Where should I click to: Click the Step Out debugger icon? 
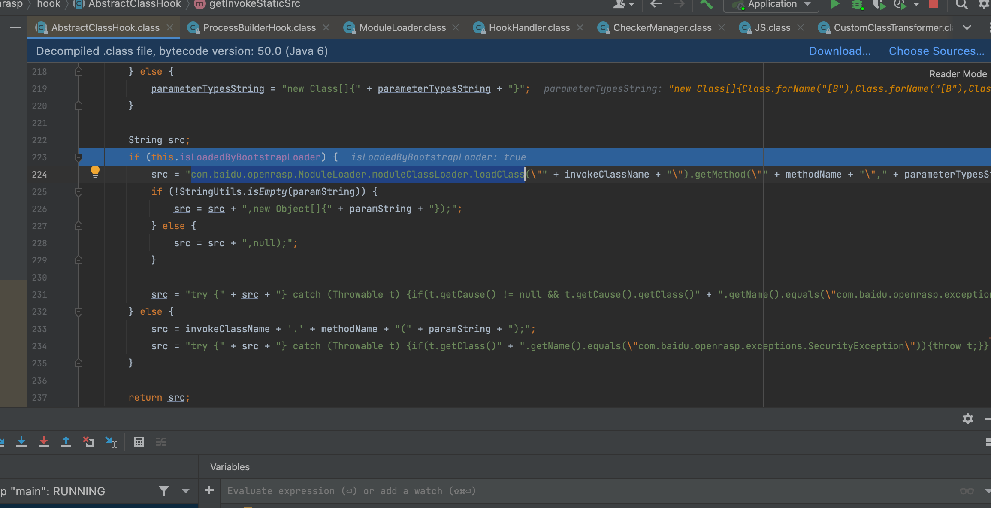pos(66,441)
